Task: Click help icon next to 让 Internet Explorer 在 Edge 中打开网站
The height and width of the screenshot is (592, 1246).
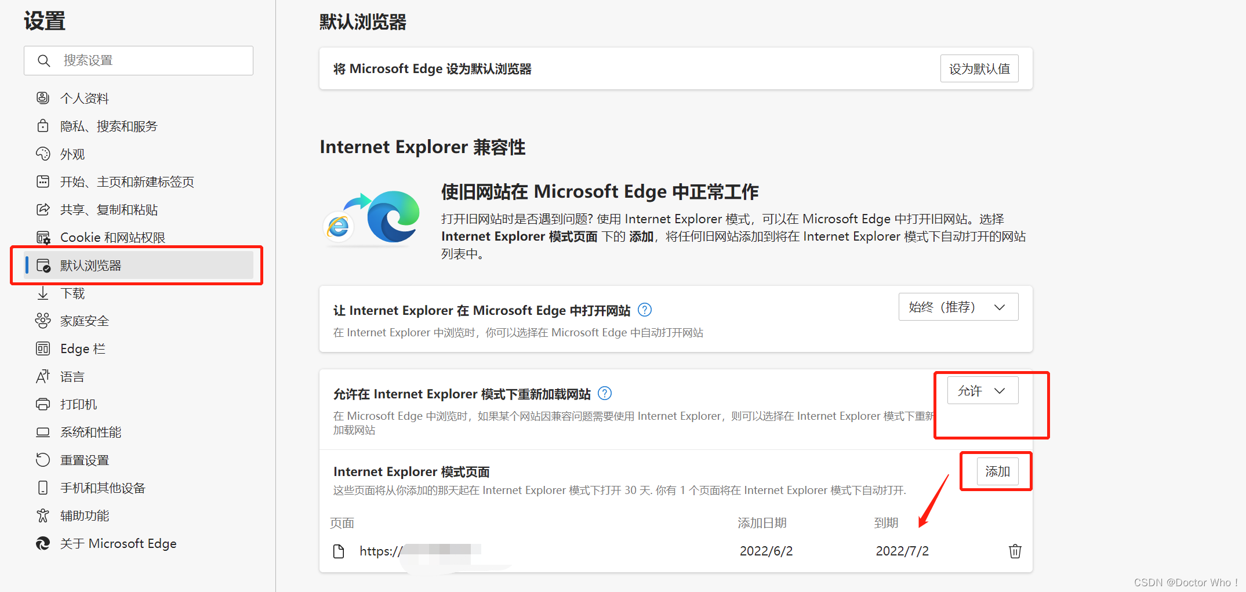Action: (x=645, y=310)
